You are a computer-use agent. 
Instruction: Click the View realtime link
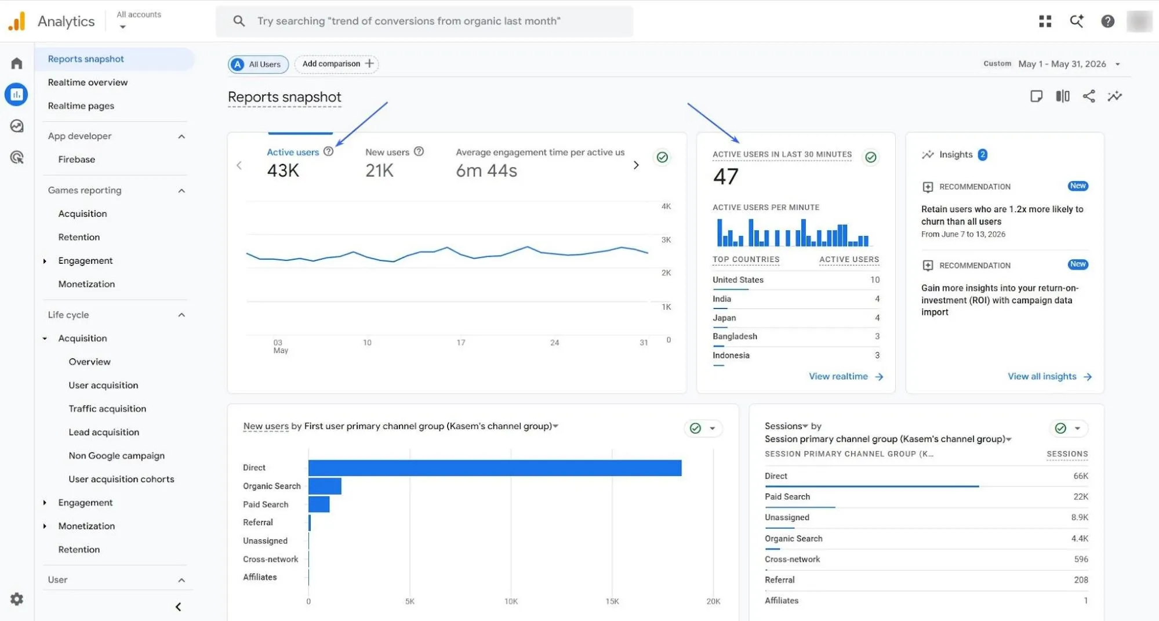[x=846, y=376]
